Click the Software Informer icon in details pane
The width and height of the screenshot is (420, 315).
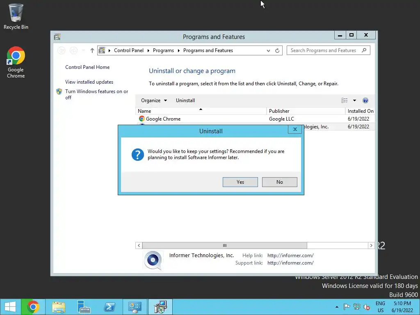(153, 260)
